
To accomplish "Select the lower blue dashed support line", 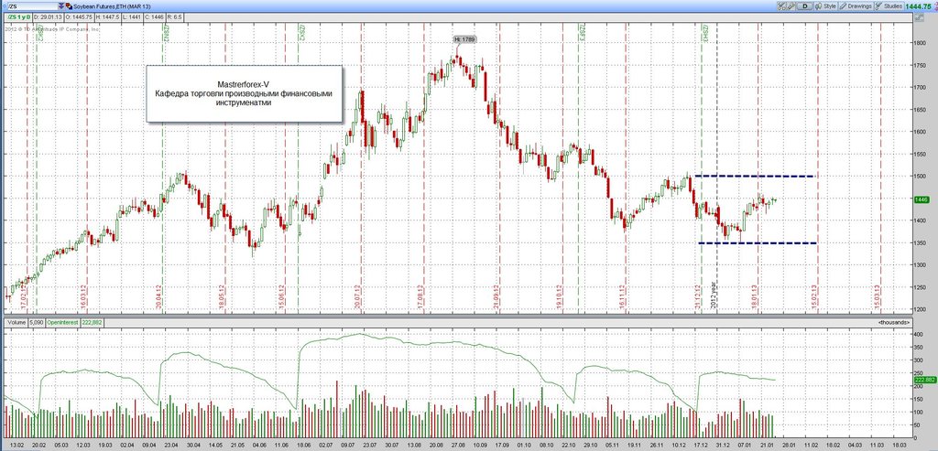I will pos(756,243).
